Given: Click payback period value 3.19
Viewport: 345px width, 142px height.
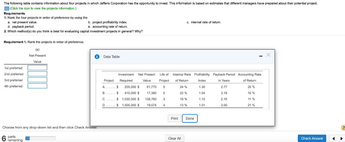Looking at the screenshot, I should click(224, 93).
